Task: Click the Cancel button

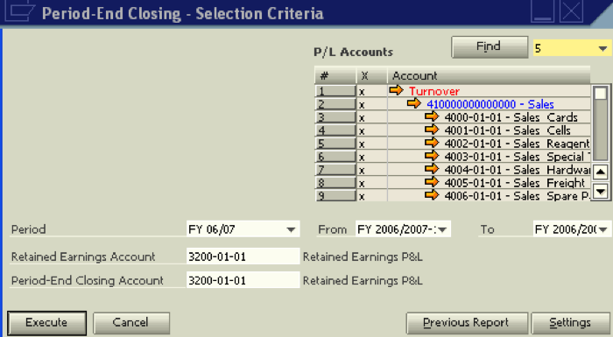Action: pyautogui.click(x=131, y=322)
